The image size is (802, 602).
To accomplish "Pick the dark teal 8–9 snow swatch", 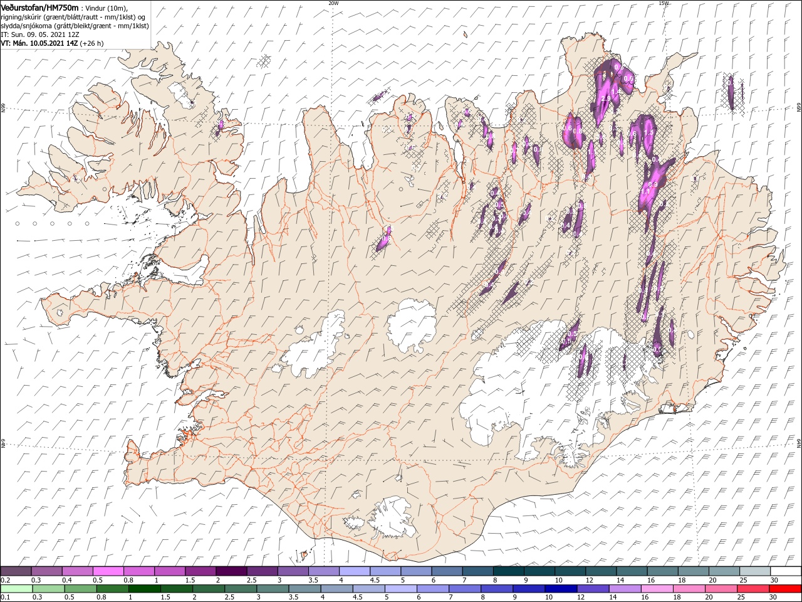I will (509, 571).
